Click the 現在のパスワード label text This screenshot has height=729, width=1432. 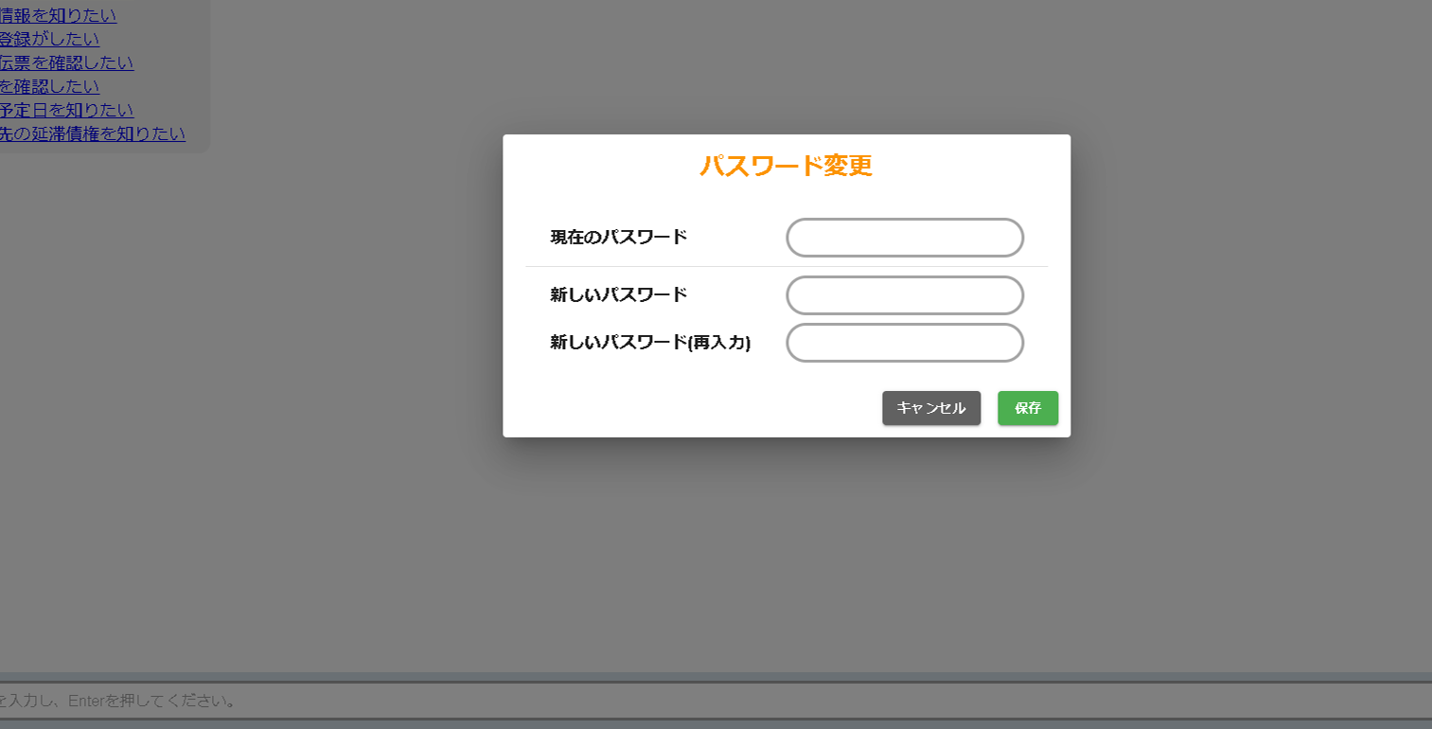(x=619, y=237)
